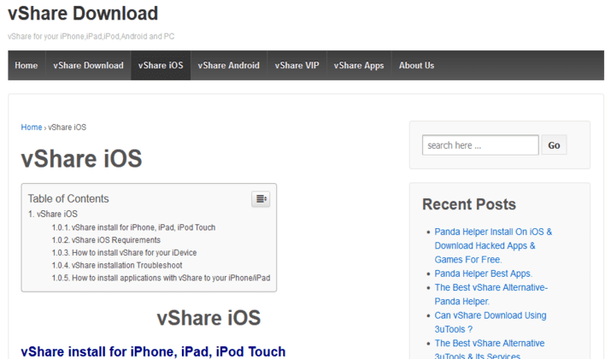Open 'Can vShare Download Using 3uTools ?' post

[491, 322]
